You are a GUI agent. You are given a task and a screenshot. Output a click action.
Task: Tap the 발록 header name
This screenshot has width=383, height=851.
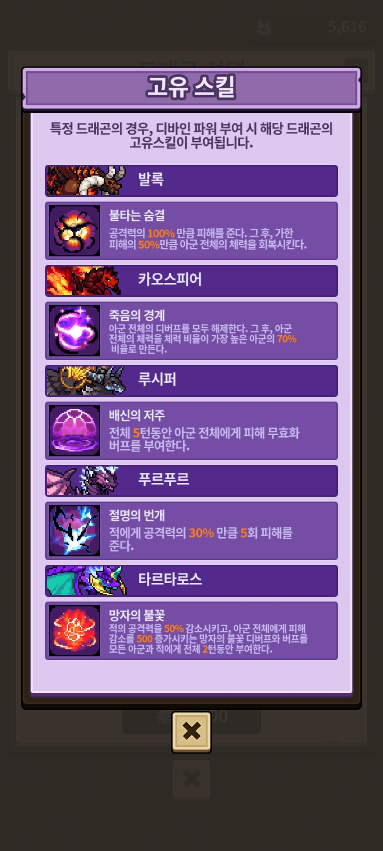coord(151,180)
